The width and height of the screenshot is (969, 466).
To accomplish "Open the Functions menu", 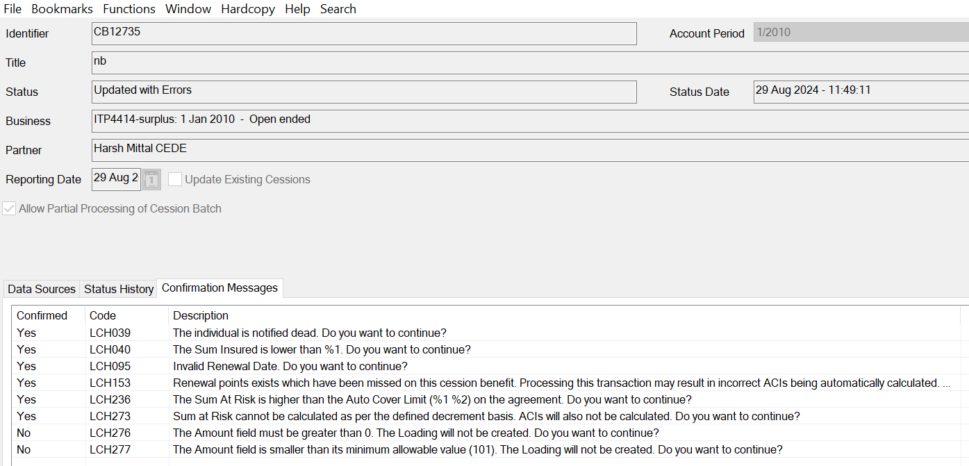I will point(129,9).
